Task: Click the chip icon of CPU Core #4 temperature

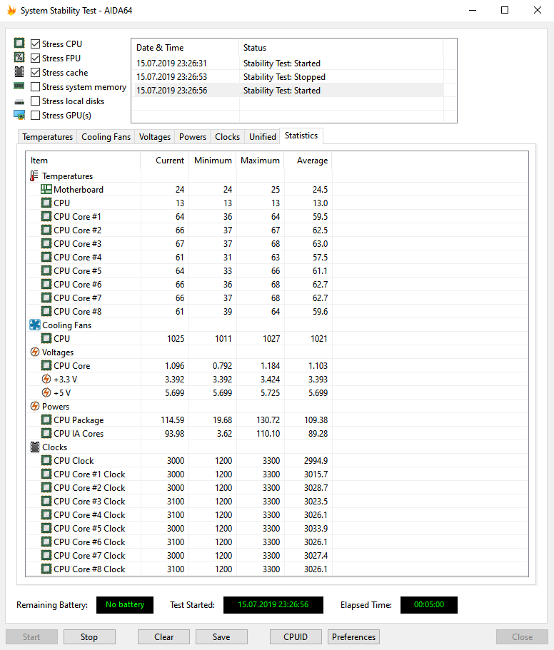Action: point(46,257)
